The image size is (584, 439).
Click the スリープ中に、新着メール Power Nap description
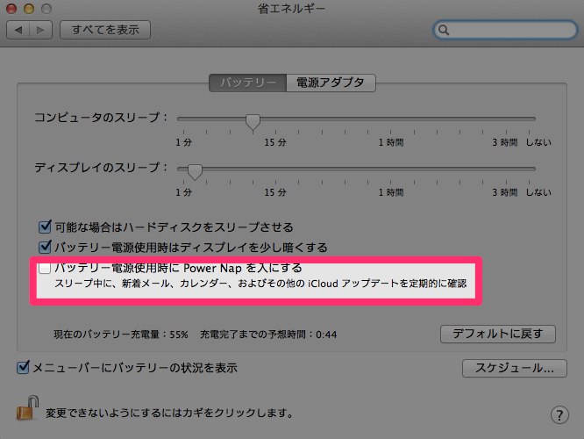coord(260,284)
